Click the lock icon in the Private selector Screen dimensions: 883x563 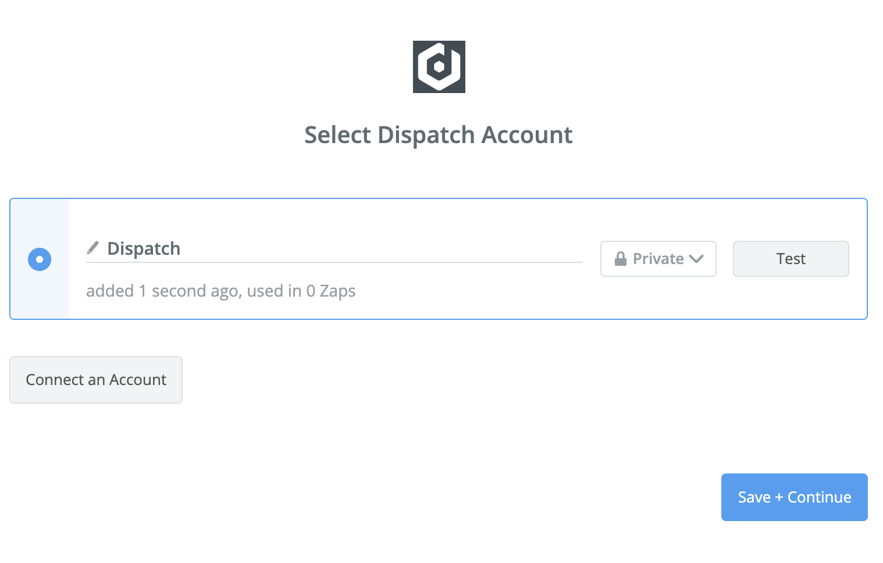(x=621, y=259)
